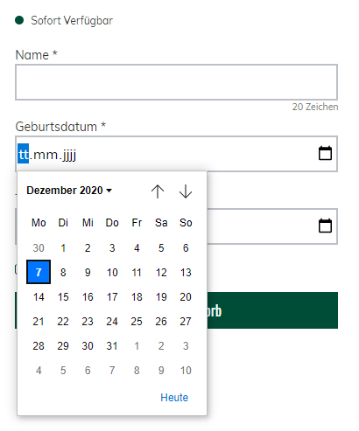Select Saturday December 12 in the date picker
The height and width of the screenshot is (431, 359).
point(161,273)
